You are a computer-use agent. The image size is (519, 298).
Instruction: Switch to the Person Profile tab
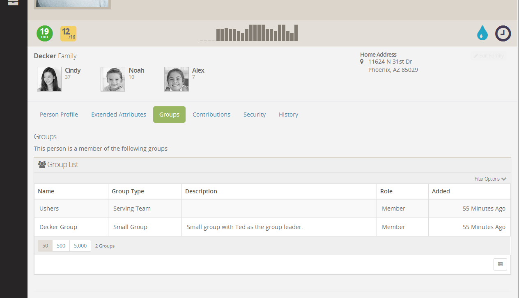click(x=59, y=115)
